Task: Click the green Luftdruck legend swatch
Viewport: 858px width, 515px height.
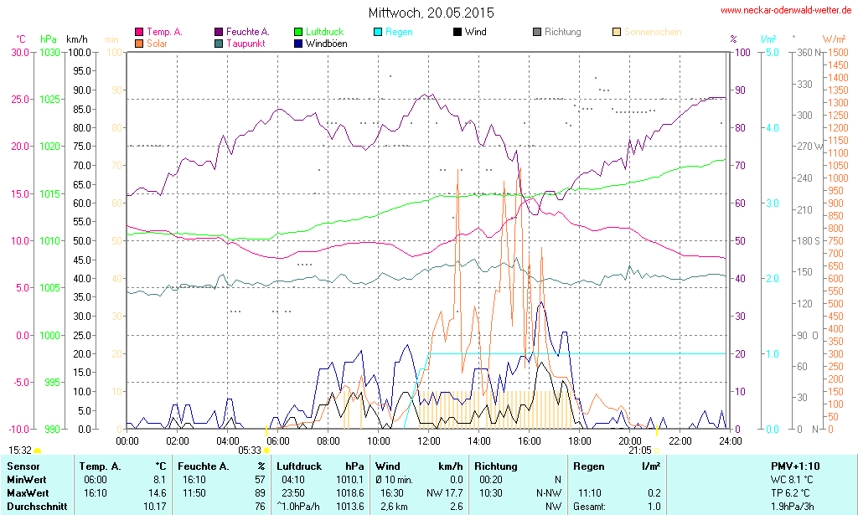Action: (299, 33)
